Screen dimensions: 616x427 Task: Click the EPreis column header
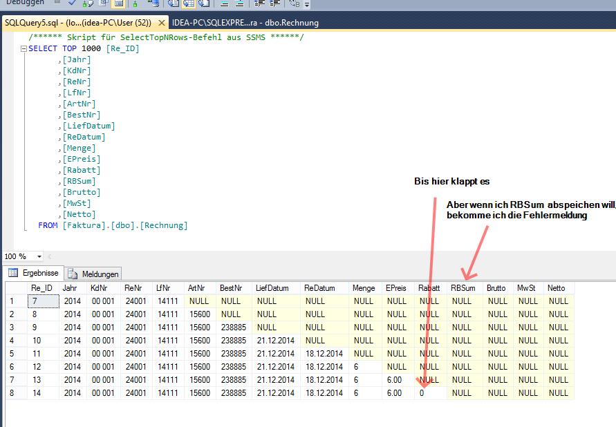pyautogui.click(x=398, y=288)
